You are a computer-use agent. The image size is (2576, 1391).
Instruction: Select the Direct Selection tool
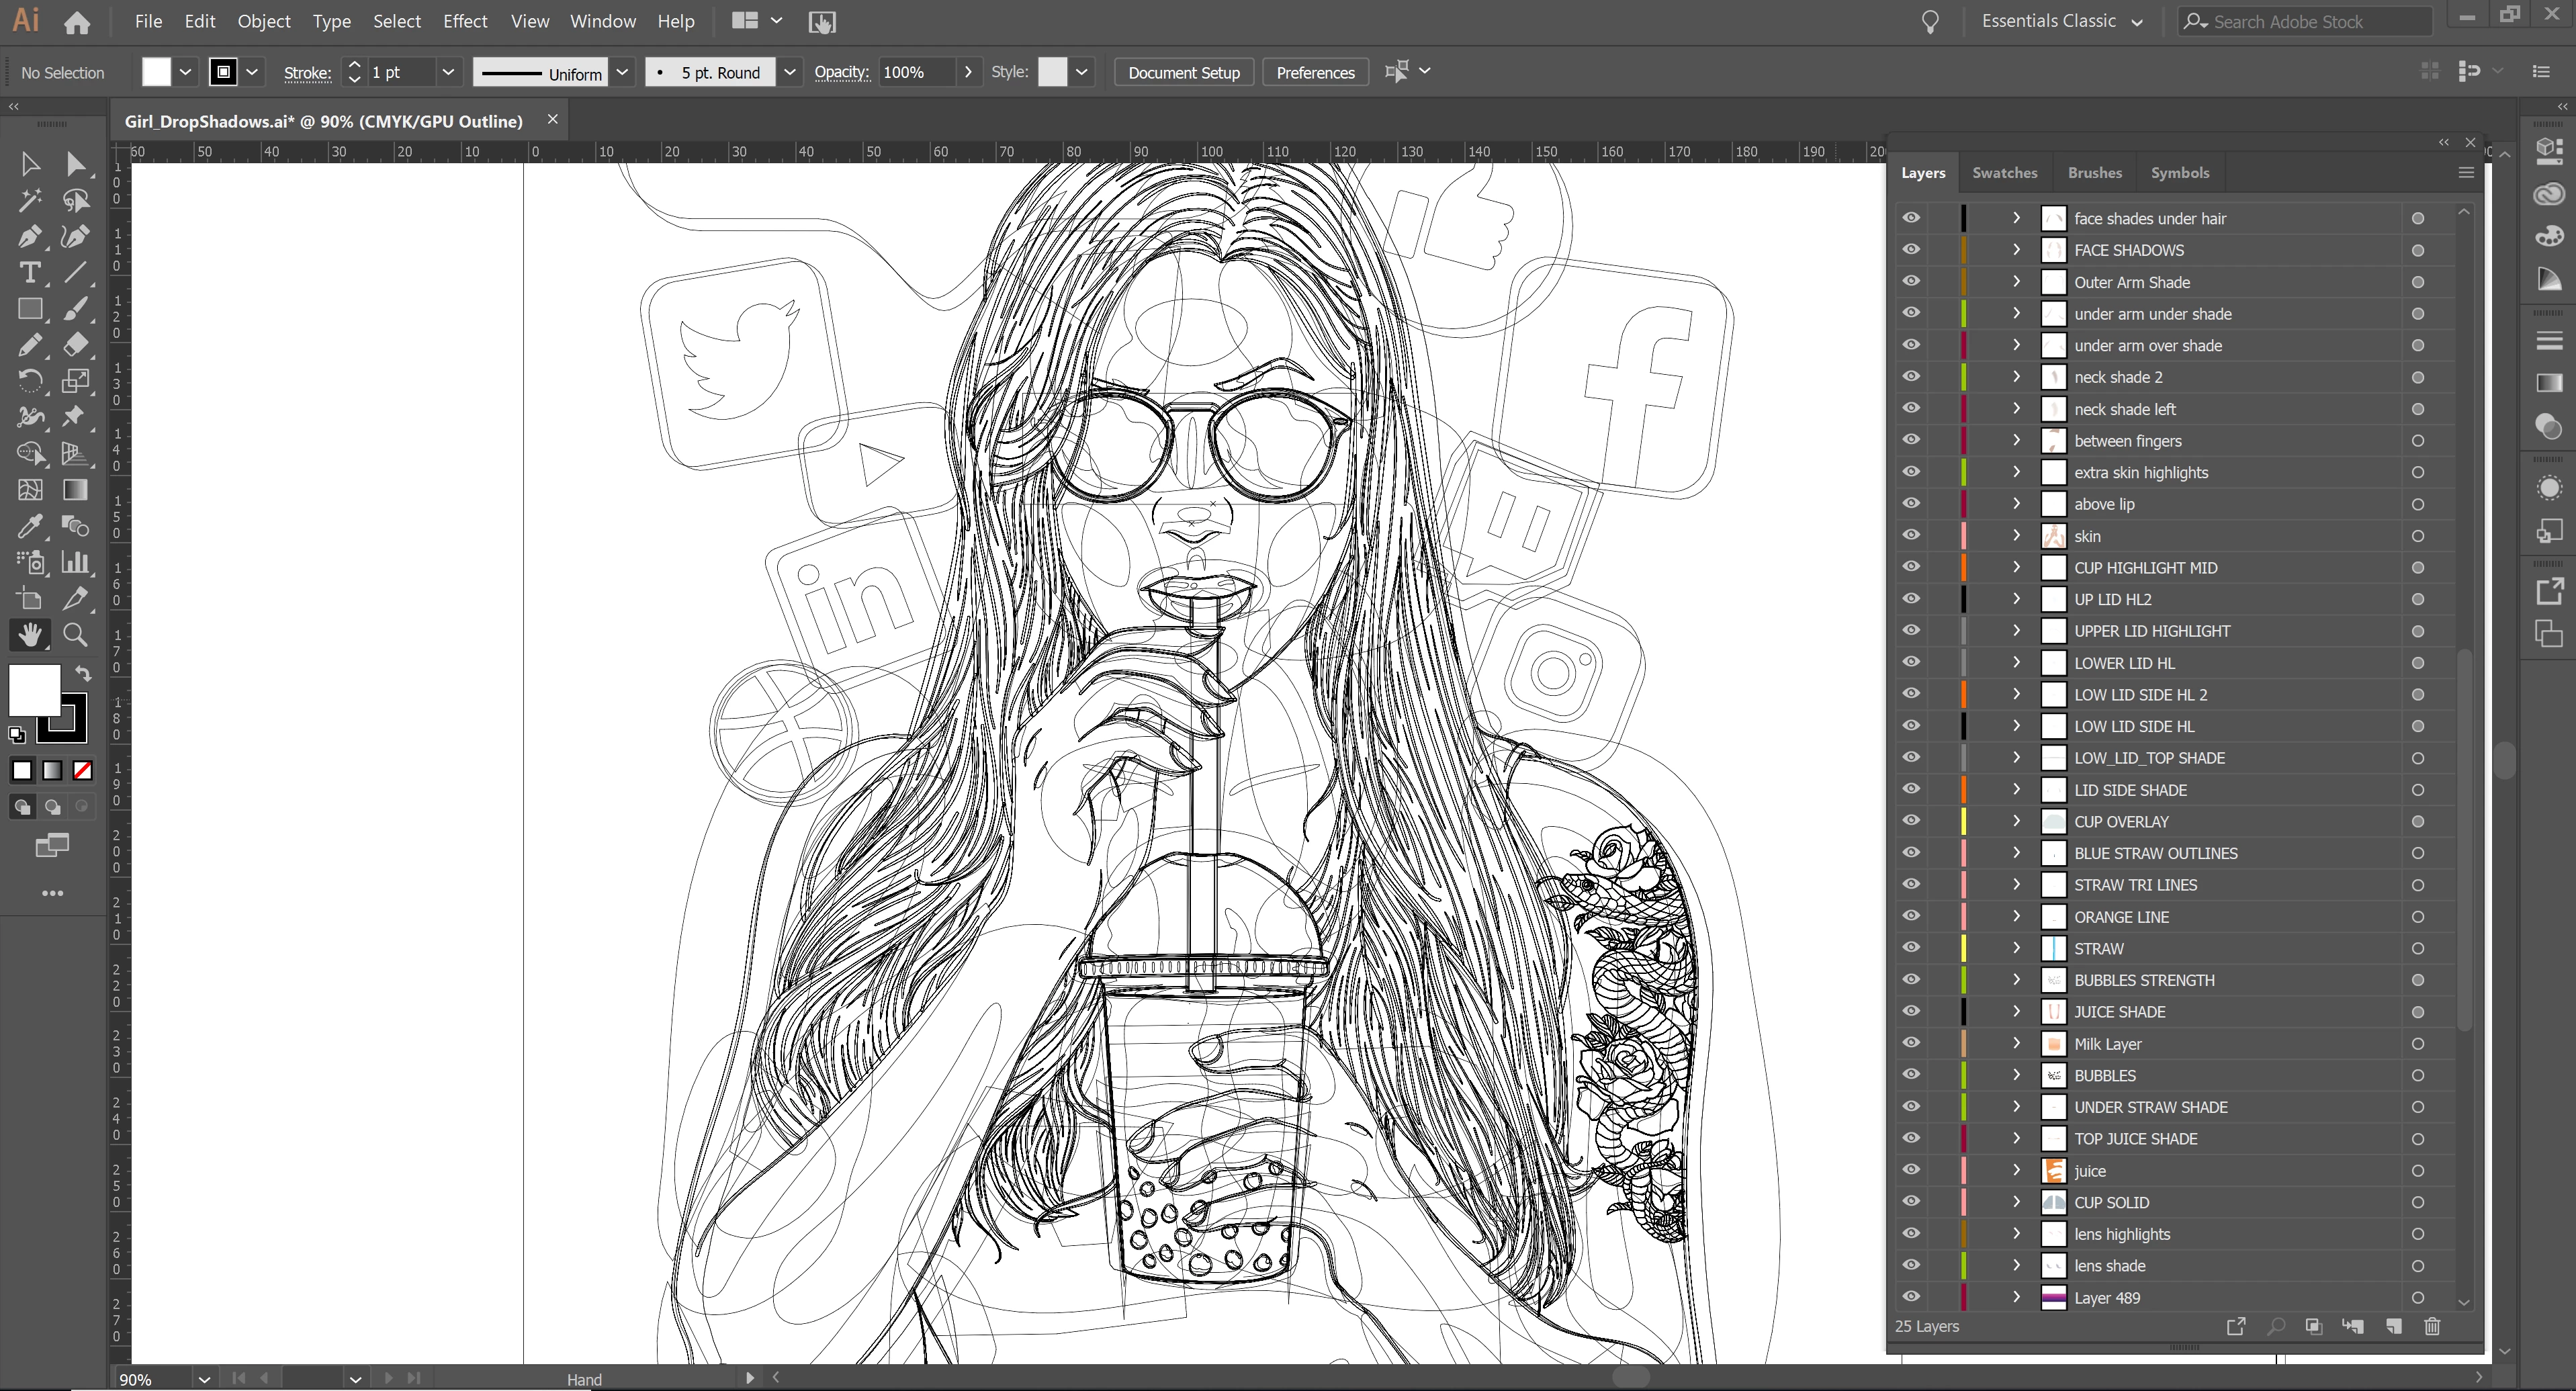(x=75, y=164)
